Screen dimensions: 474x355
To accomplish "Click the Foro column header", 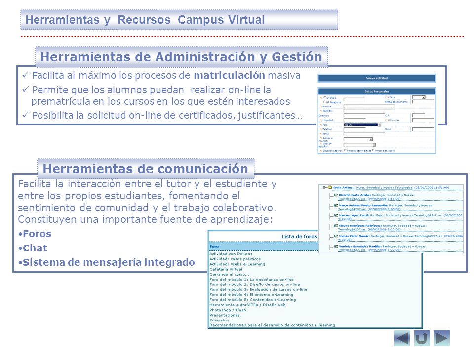I will coord(214,247).
